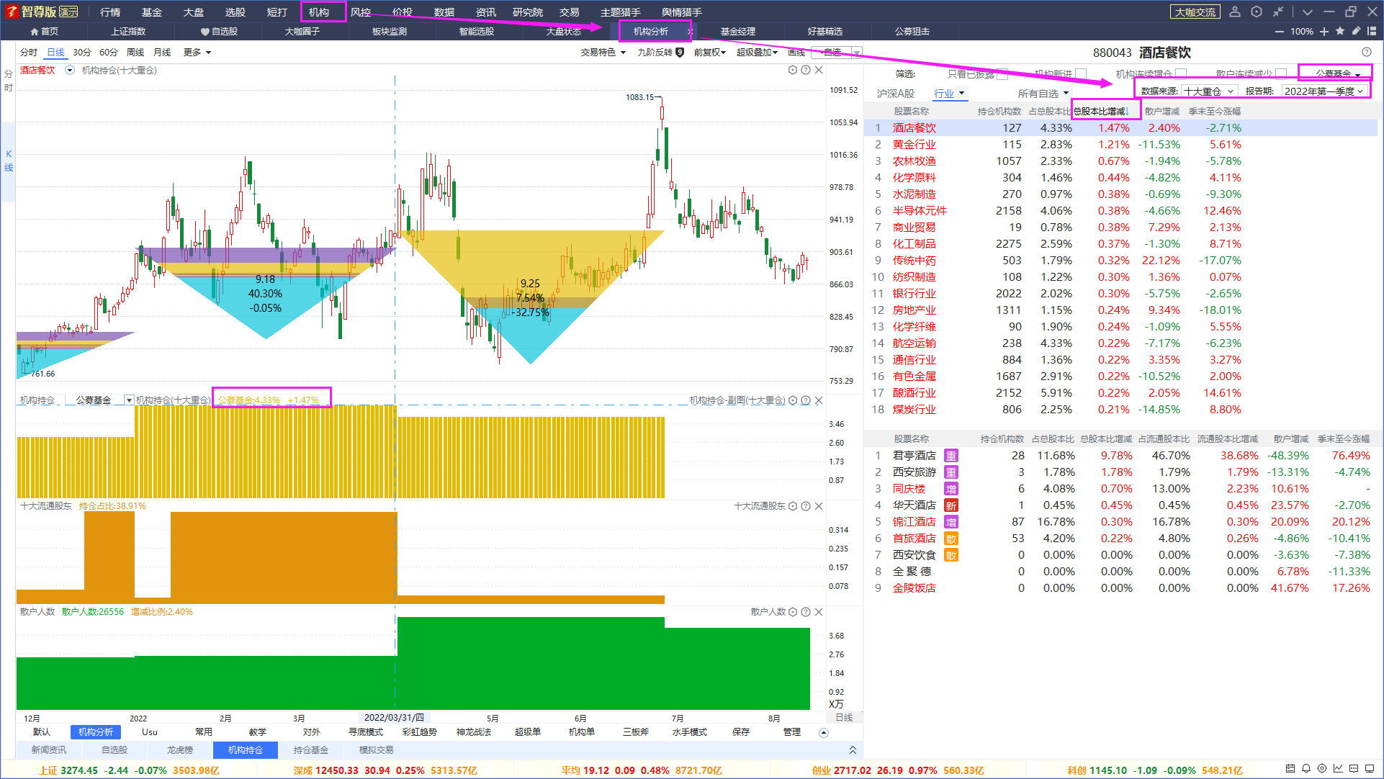Select 周线 period tab
Image resolution: width=1384 pixels, height=779 pixels.
[x=135, y=52]
